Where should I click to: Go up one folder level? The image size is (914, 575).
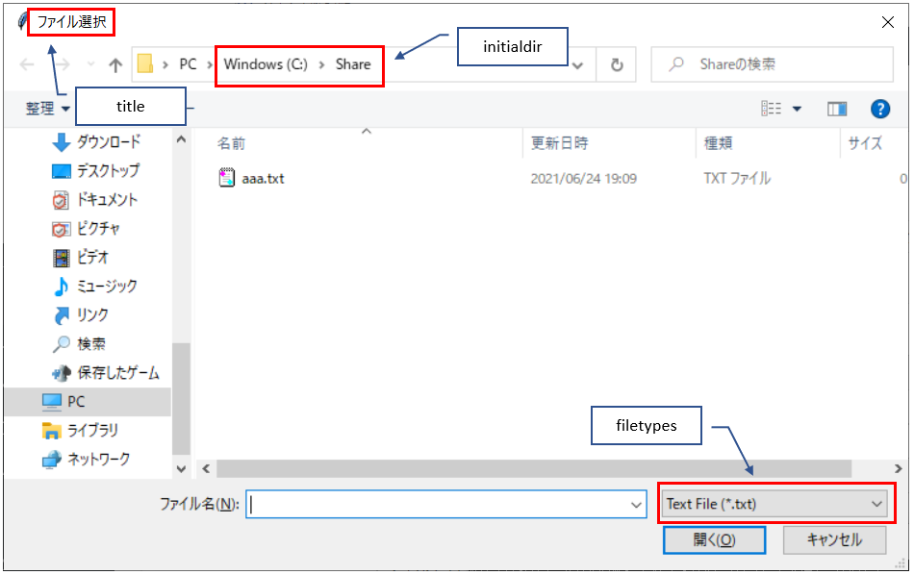click(x=115, y=64)
